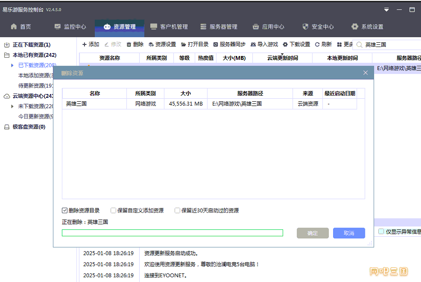The image size is (421, 282).
Task: Click the 确定 button in delete dialog
Action: (312, 233)
